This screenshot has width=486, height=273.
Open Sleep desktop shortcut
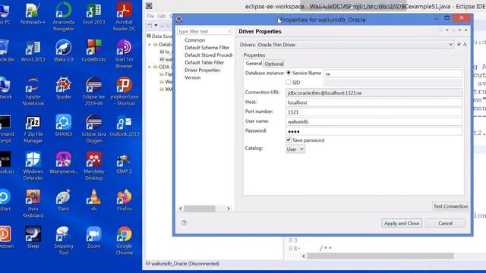33,238
